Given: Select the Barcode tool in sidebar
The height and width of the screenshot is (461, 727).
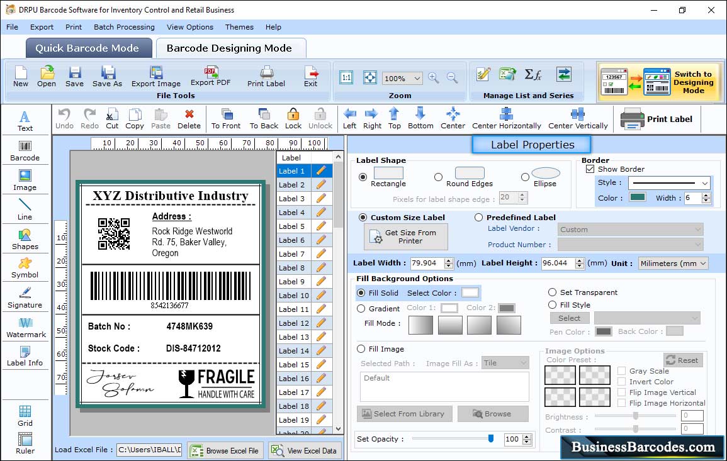Looking at the screenshot, I should tap(25, 151).
